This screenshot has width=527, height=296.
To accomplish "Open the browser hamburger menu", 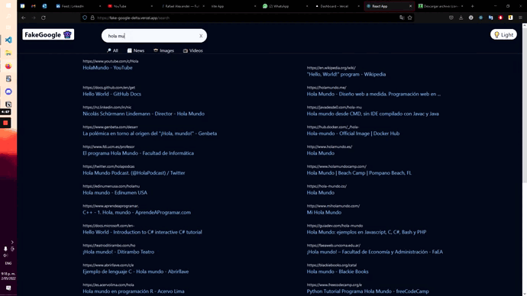I will click(x=520, y=18).
